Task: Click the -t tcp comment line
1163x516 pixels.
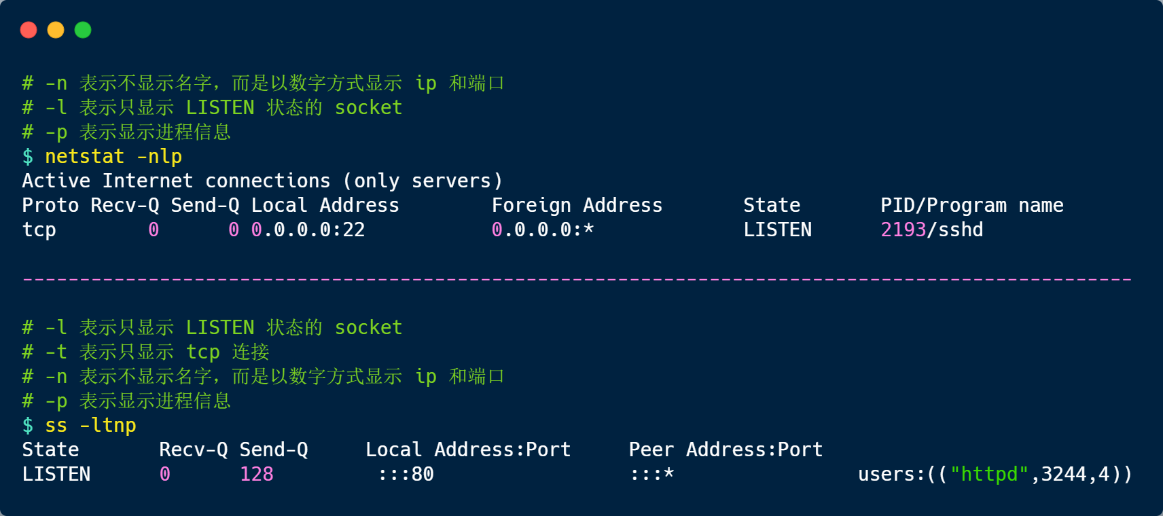Action: tap(145, 352)
